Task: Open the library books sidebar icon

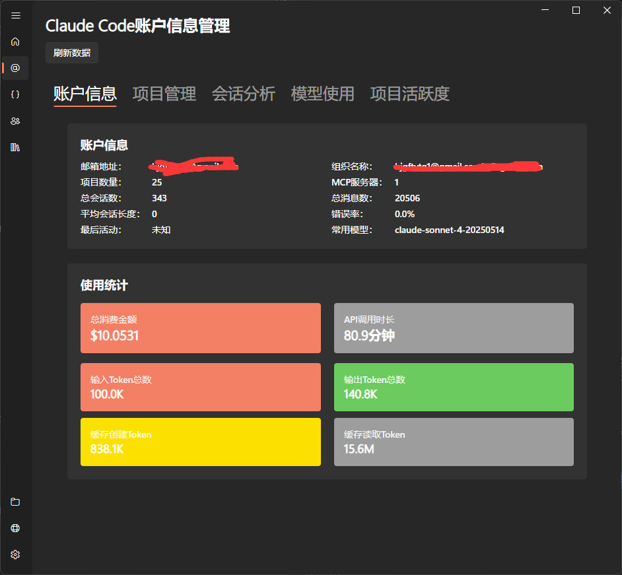Action: point(15,147)
